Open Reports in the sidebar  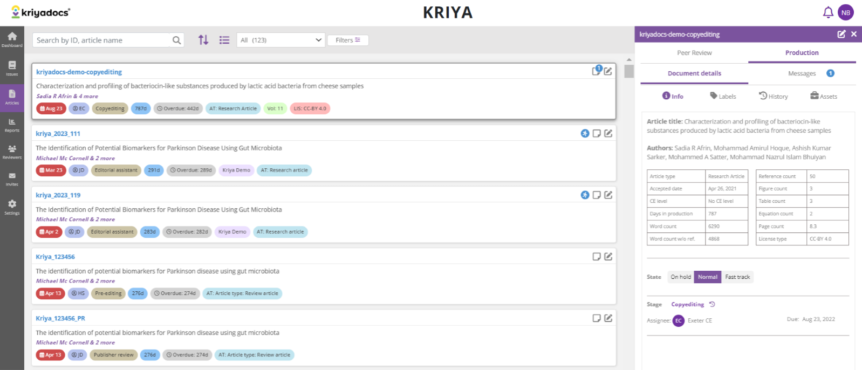[x=12, y=125]
